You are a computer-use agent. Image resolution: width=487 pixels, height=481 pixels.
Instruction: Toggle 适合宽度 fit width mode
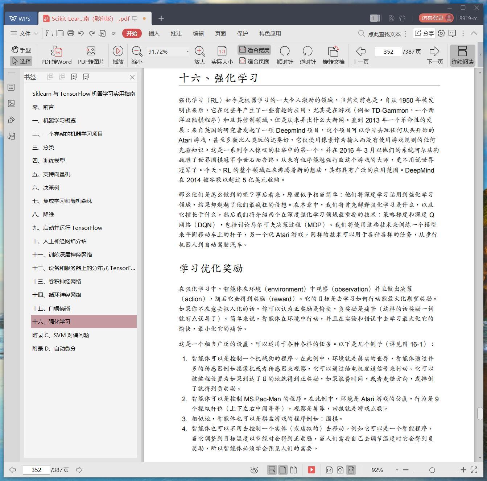click(254, 50)
